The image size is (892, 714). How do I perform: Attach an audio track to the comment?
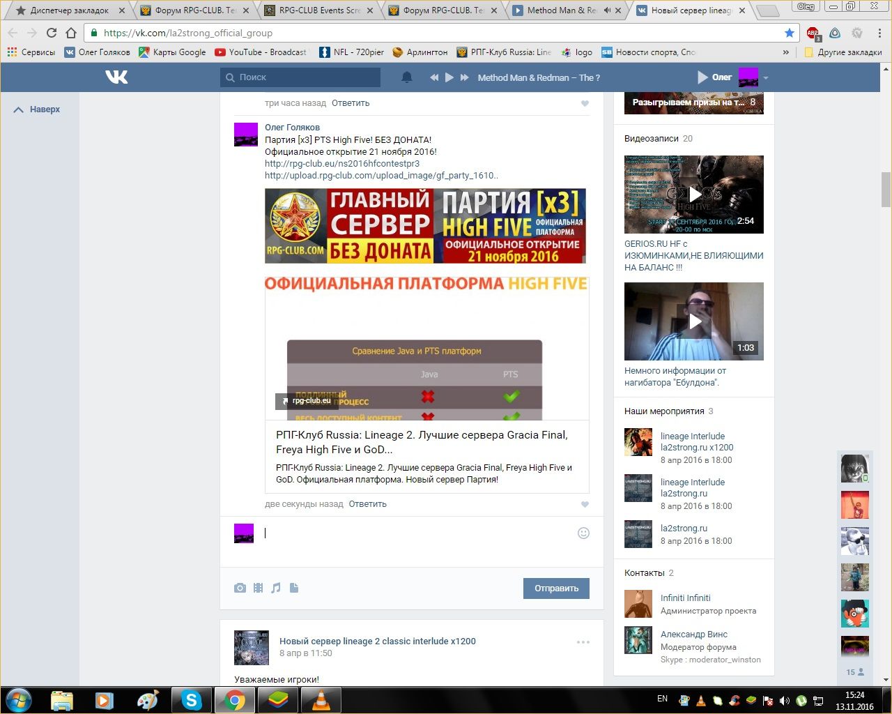pyautogui.click(x=276, y=588)
